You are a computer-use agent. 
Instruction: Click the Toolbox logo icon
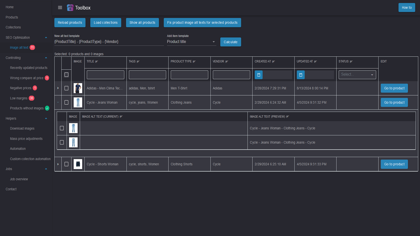coord(70,8)
